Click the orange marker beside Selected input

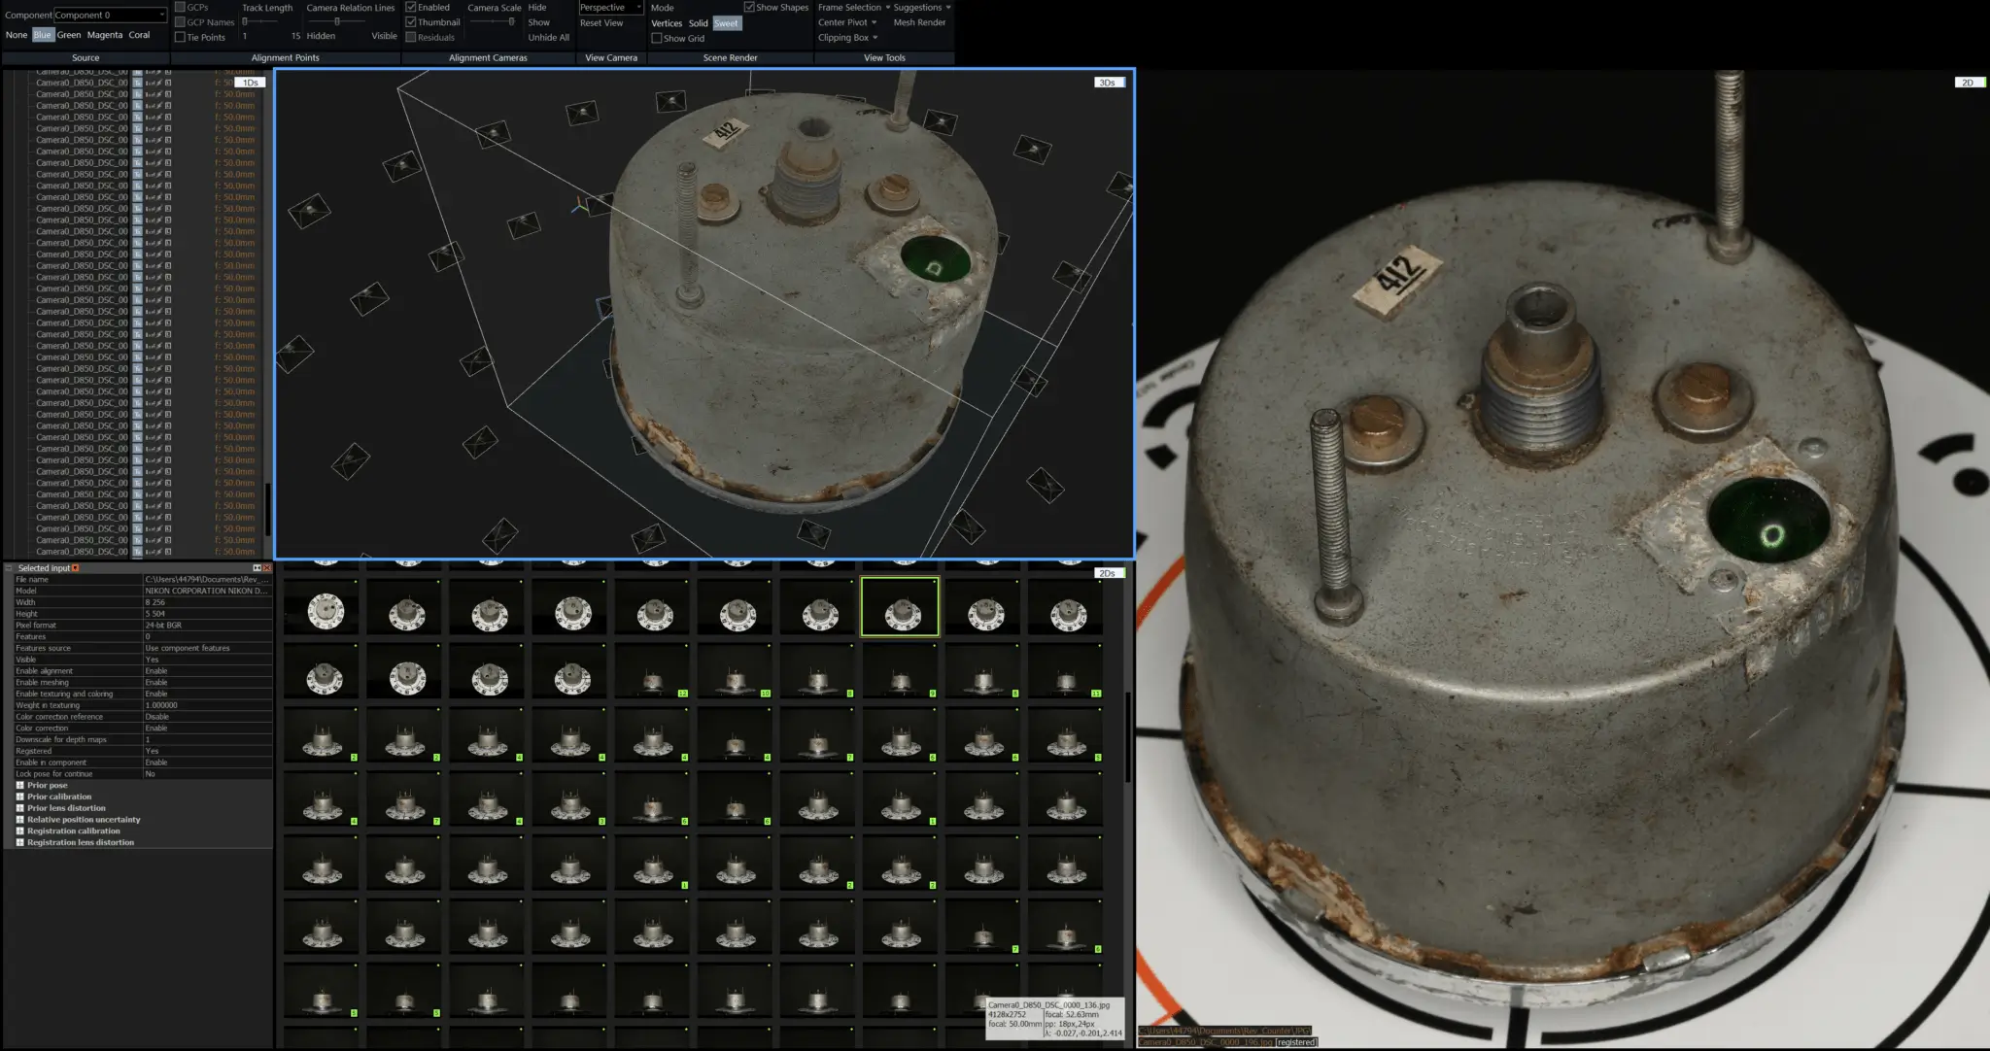click(x=75, y=568)
